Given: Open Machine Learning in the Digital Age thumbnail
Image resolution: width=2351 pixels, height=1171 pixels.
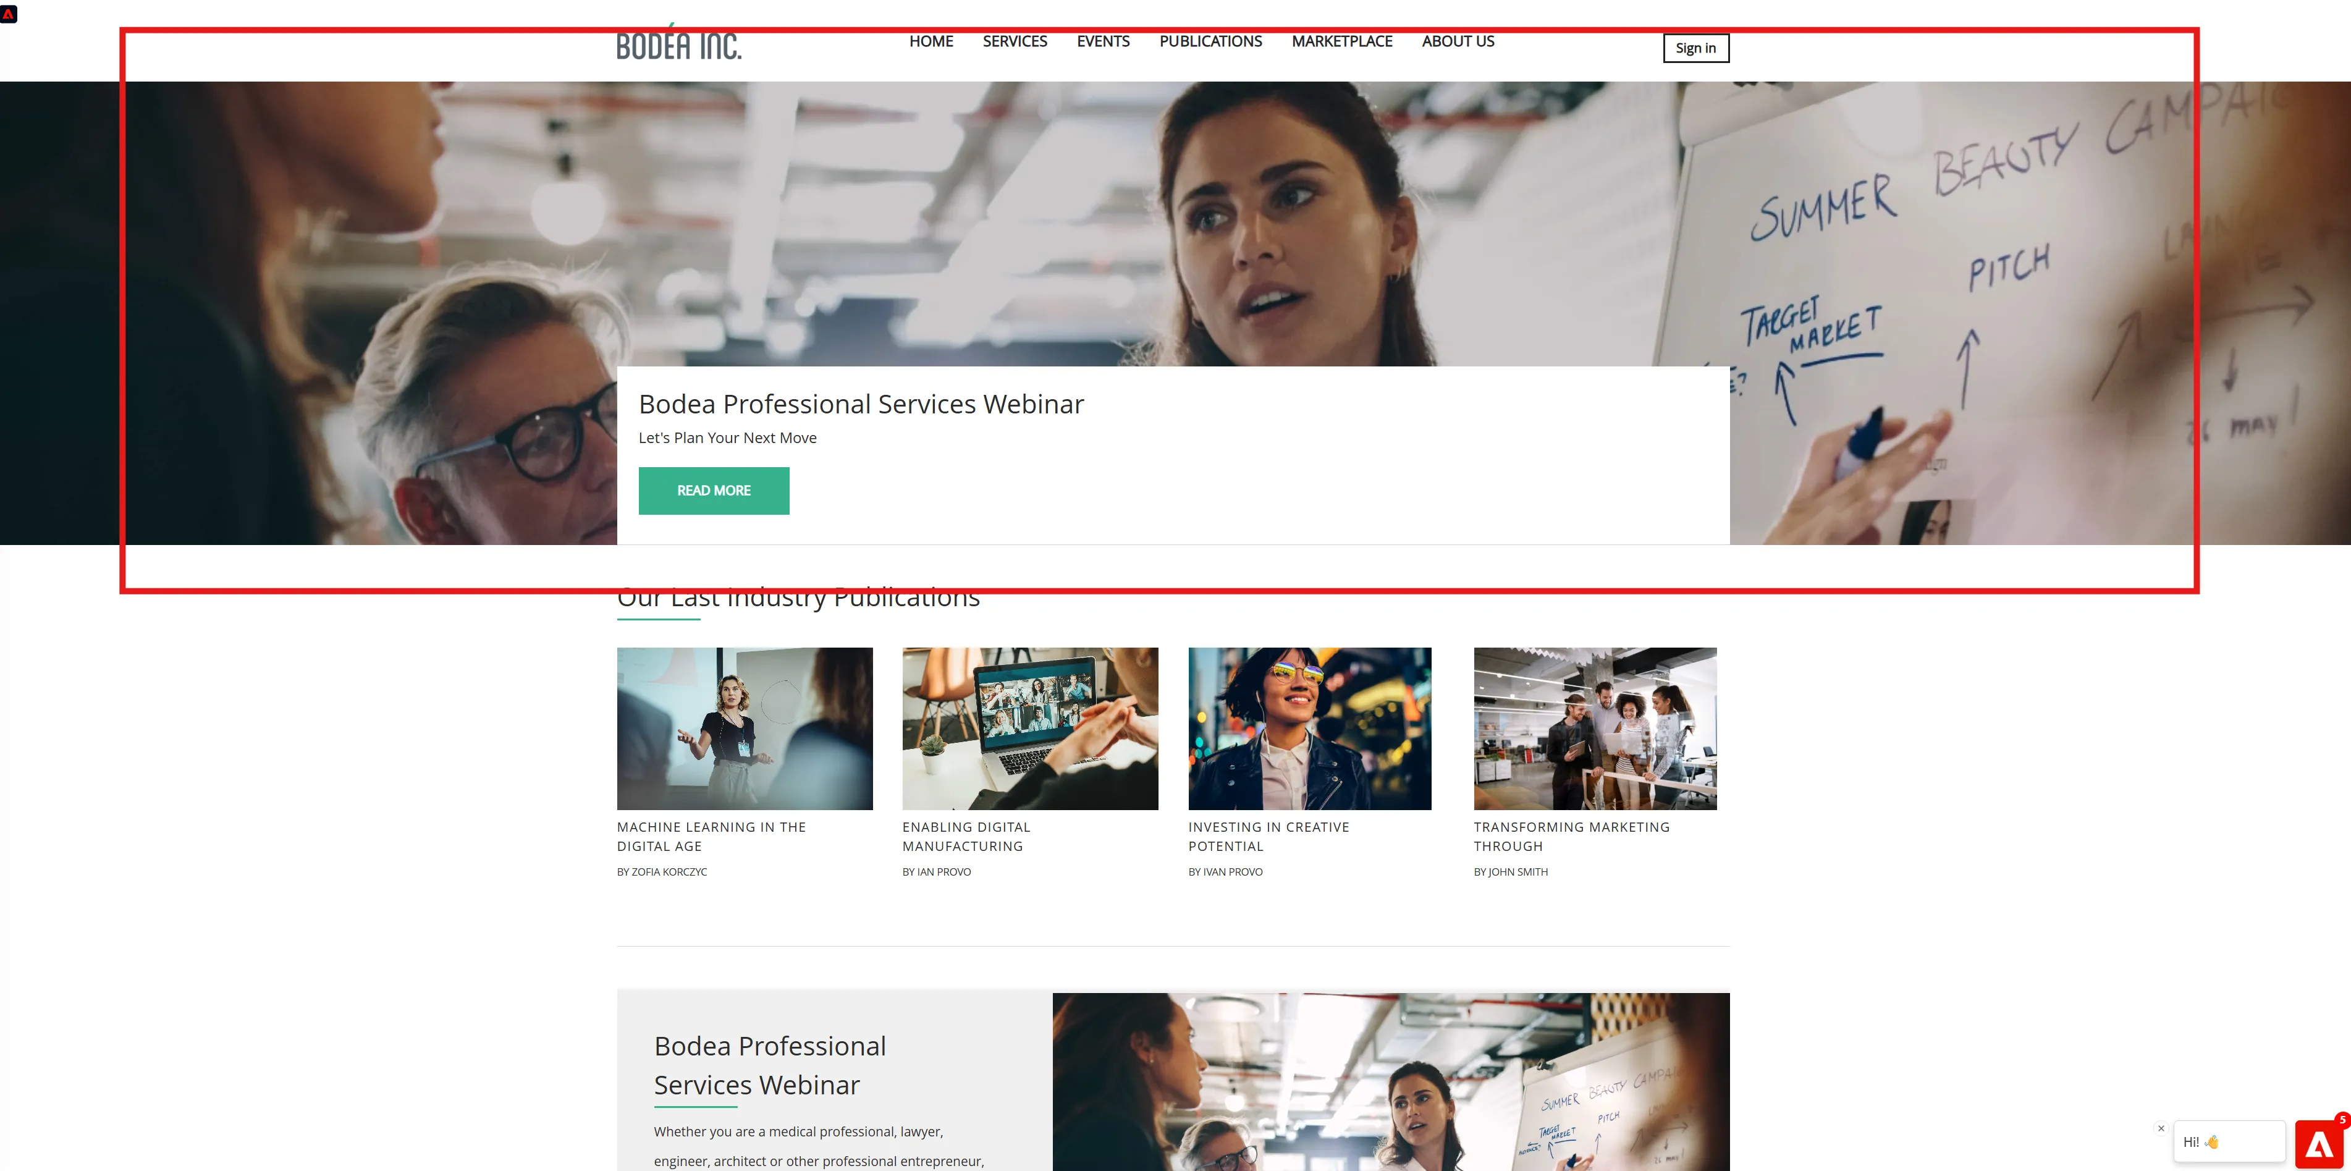Looking at the screenshot, I should tap(745, 729).
